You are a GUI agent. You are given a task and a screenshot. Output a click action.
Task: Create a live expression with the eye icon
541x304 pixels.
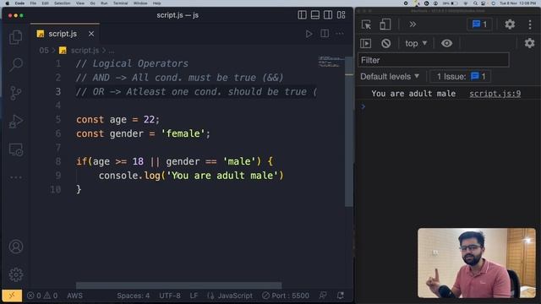[446, 43]
